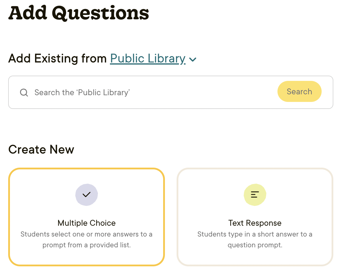
Task: Click the 'Add Questions' page heading
Action: [x=79, y=13]
